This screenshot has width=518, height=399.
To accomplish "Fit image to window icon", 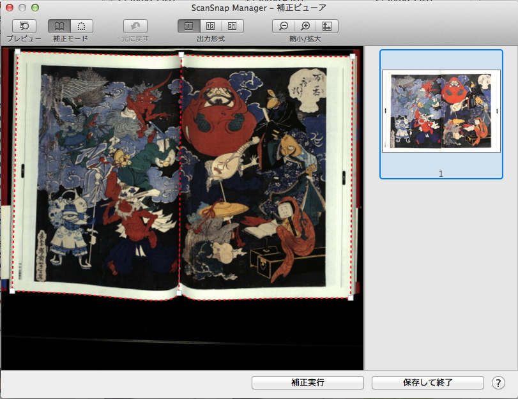I will click(x=327, y=26).
